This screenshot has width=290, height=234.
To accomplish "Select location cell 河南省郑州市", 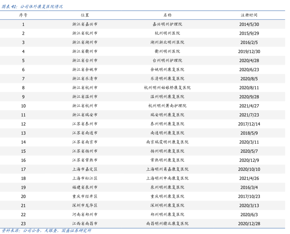I will point(85,214).
